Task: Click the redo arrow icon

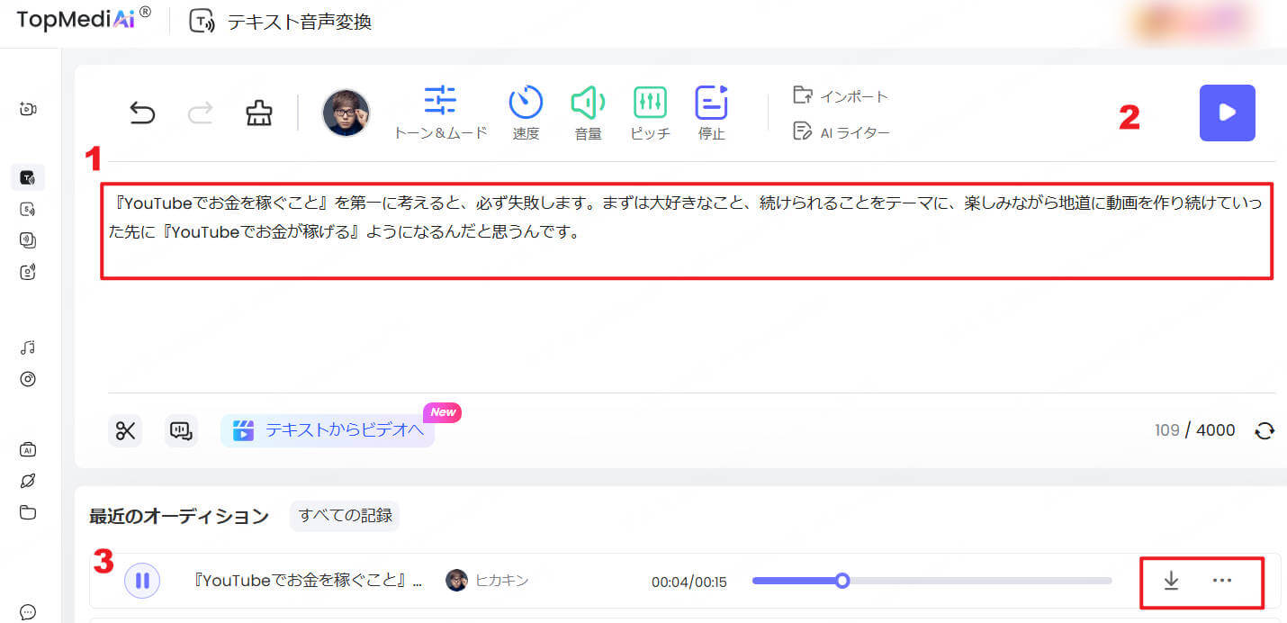Action: [x=200, y=113]
